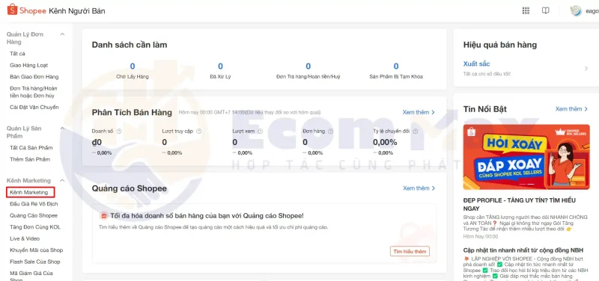Screen dimensions: 599x281
Task: Open Tất cả under order management
Action: click(x=17, y=54)
